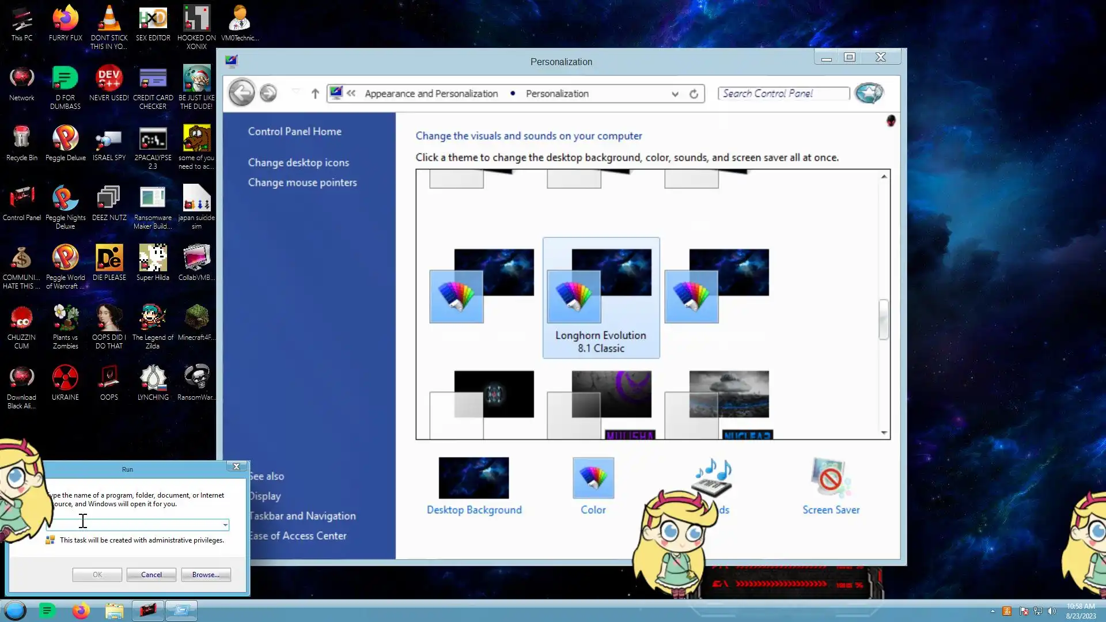Click the theme list scroll down arrow
Image resolution: width=1106 pixels, height=622 pixels.
click(884, 433)
